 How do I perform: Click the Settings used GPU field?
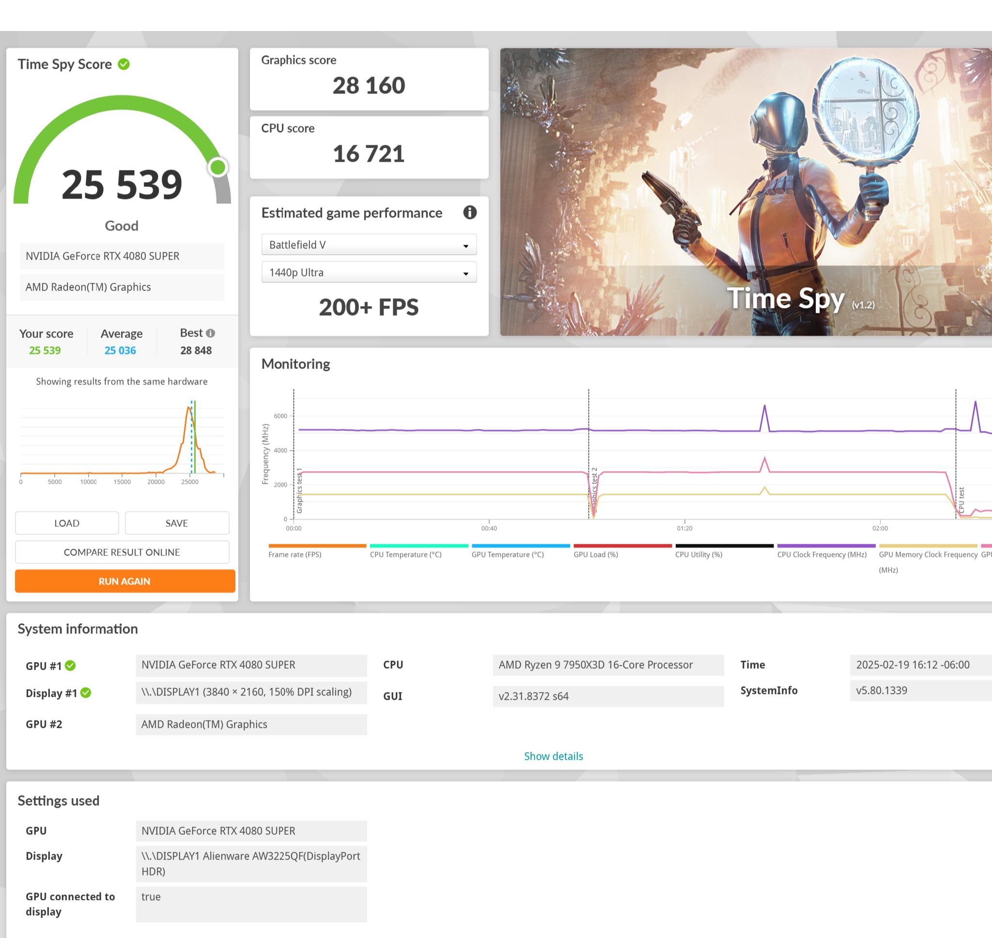(x=251, y=831)
